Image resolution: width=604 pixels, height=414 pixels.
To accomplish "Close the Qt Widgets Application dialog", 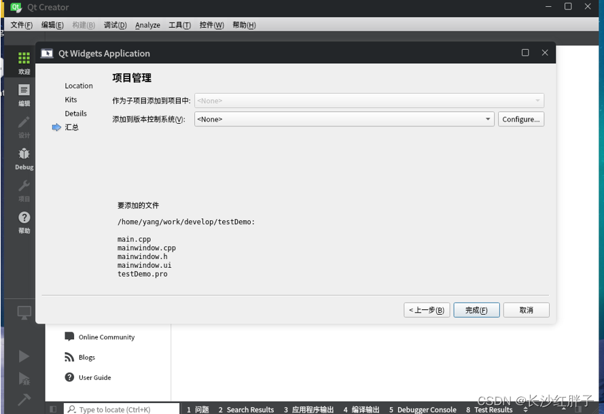I will 545,52.
